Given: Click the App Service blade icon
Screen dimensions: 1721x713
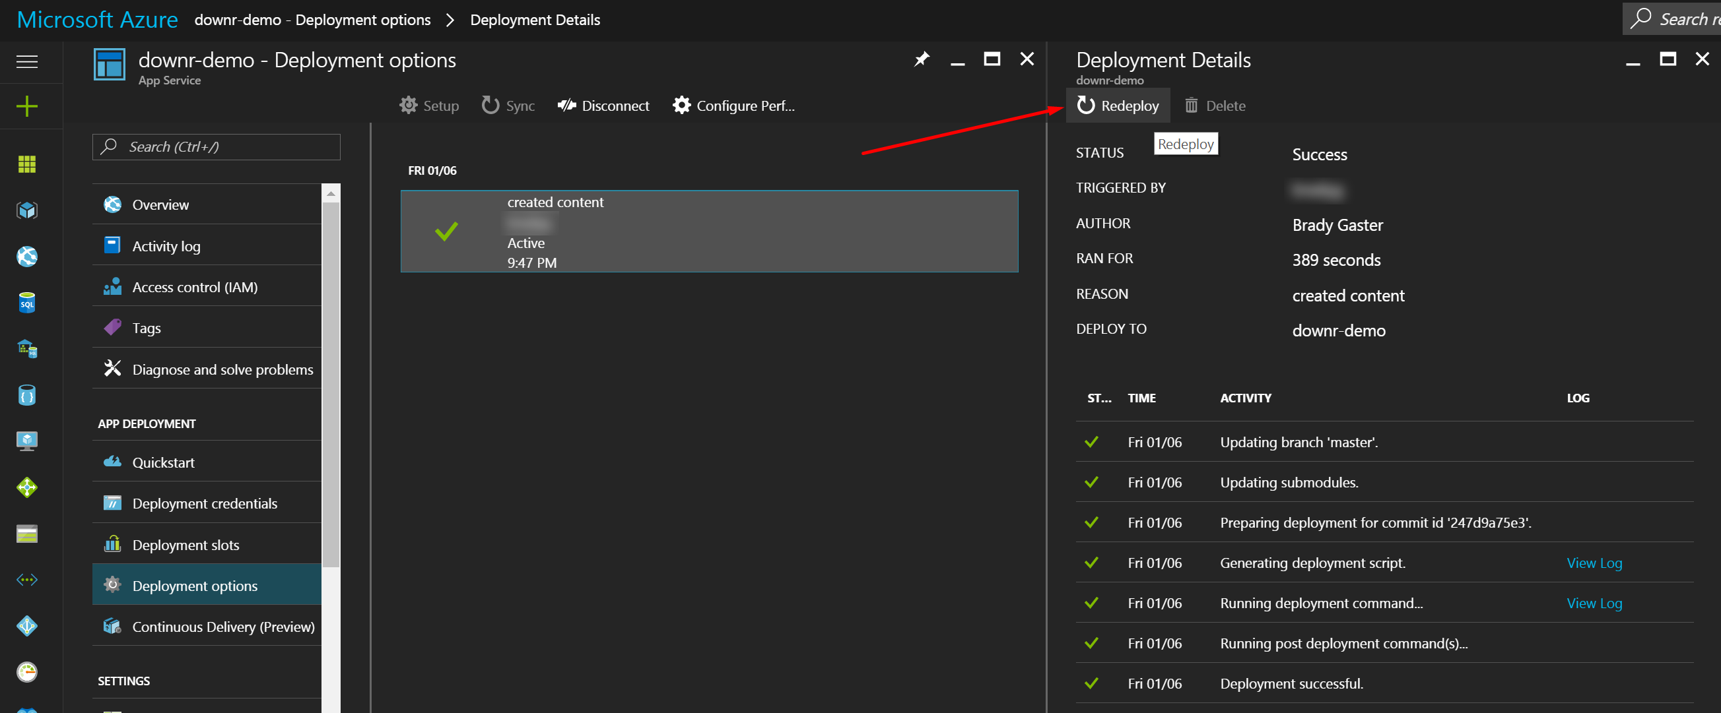Looking at the screenshot, I should (x=109, y=65).
